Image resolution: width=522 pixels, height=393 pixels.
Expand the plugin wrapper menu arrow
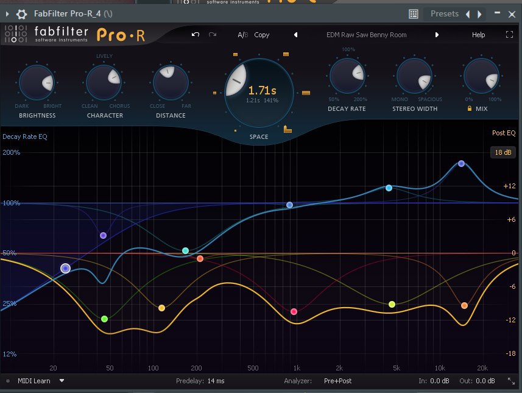[x=7, y=14]
